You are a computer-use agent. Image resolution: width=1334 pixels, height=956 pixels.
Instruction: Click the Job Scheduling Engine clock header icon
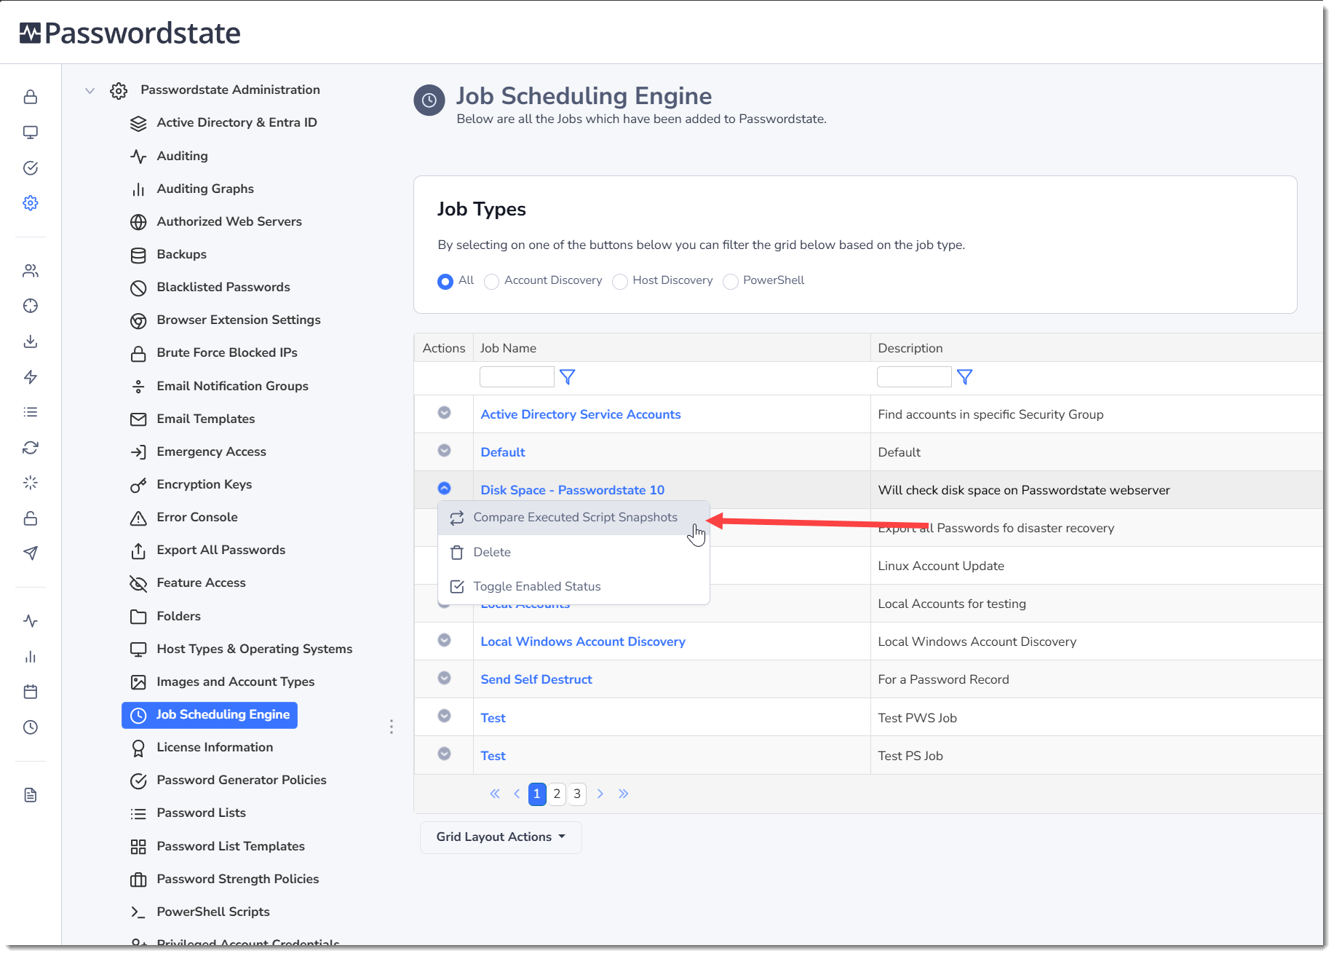coord(429,100)
